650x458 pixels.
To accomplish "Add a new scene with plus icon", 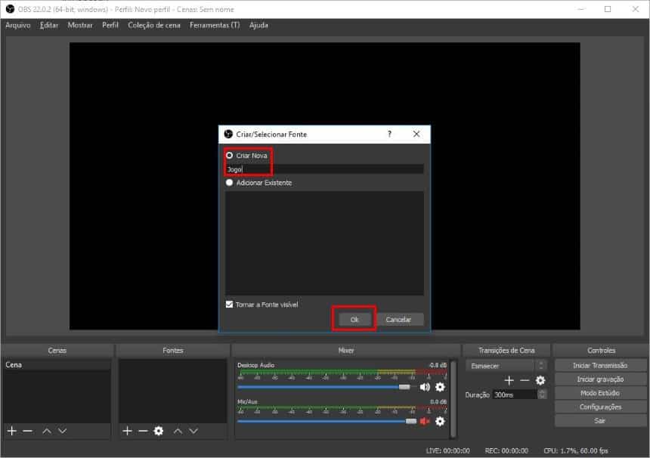I will (x=11, y=431).
